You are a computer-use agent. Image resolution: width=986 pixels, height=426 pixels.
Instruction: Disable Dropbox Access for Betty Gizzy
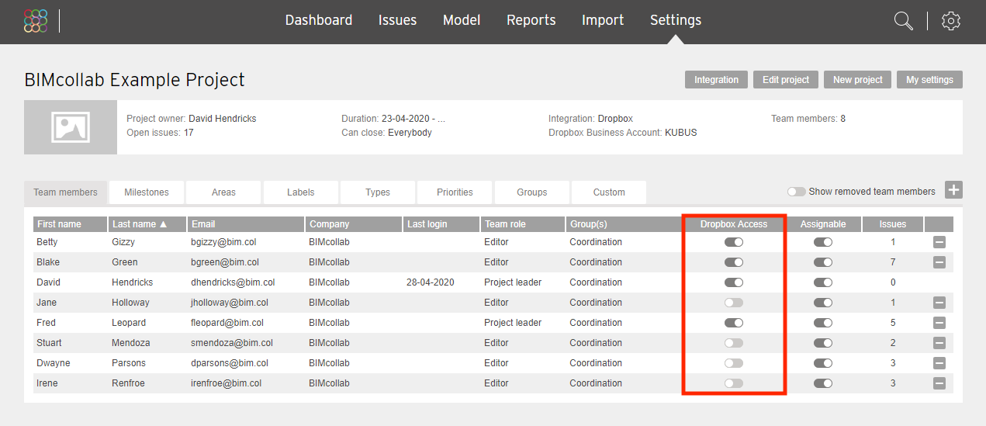click(734, 242)
